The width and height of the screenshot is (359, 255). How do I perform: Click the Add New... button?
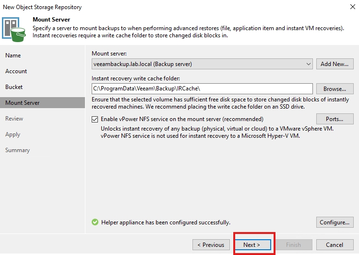(335, 64)
